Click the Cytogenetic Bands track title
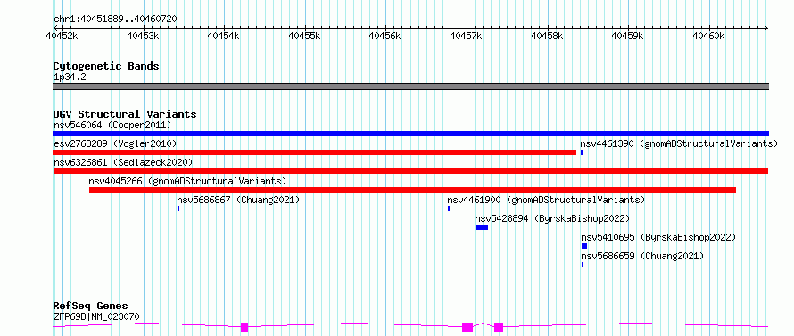Image resolution: width=794 pixels, height=336 pixels. [x=106, y=66]
